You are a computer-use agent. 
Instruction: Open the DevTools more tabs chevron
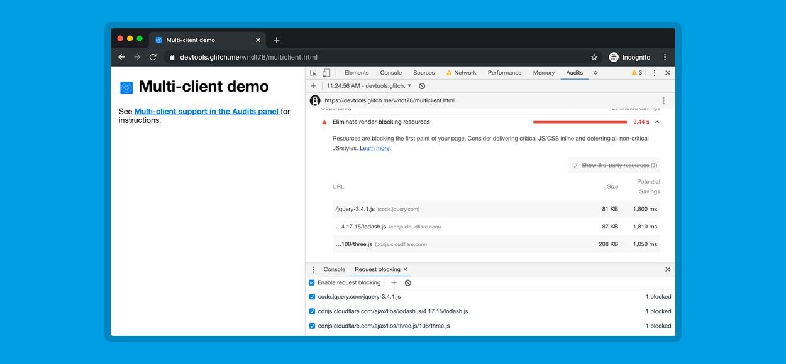[x=595, y=73]
